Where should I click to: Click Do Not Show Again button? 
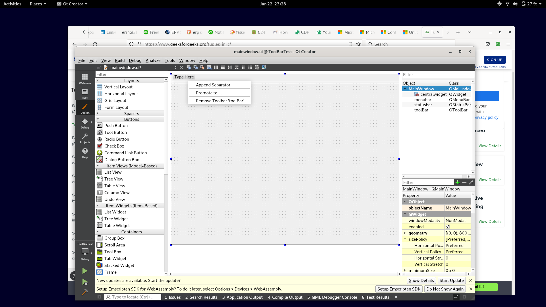445,289
